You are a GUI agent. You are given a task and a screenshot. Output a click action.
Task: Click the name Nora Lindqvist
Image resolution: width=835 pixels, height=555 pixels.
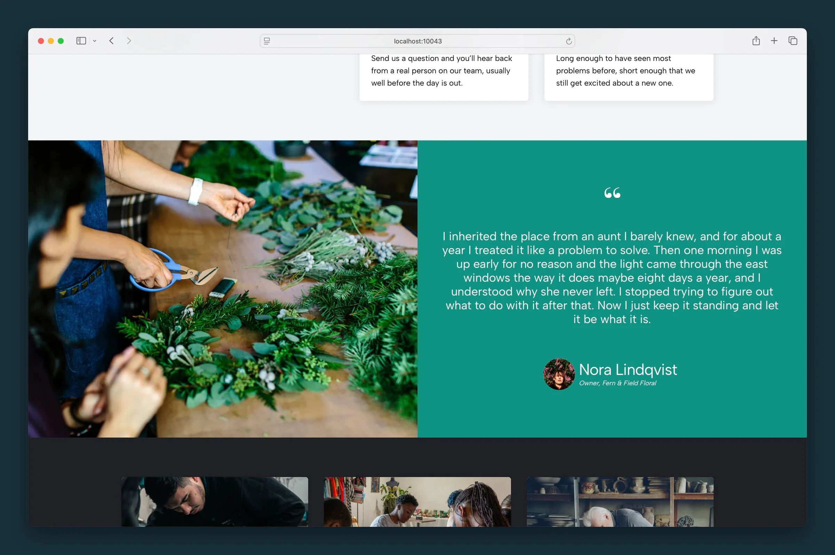pyautogui.click(x=628, y=370)
